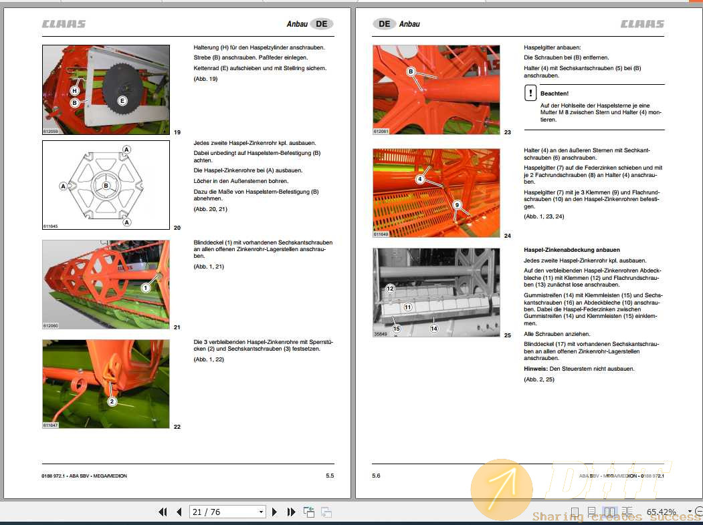Click figure 20 hexagonal reel star diagram

click(x=106, y=185)
